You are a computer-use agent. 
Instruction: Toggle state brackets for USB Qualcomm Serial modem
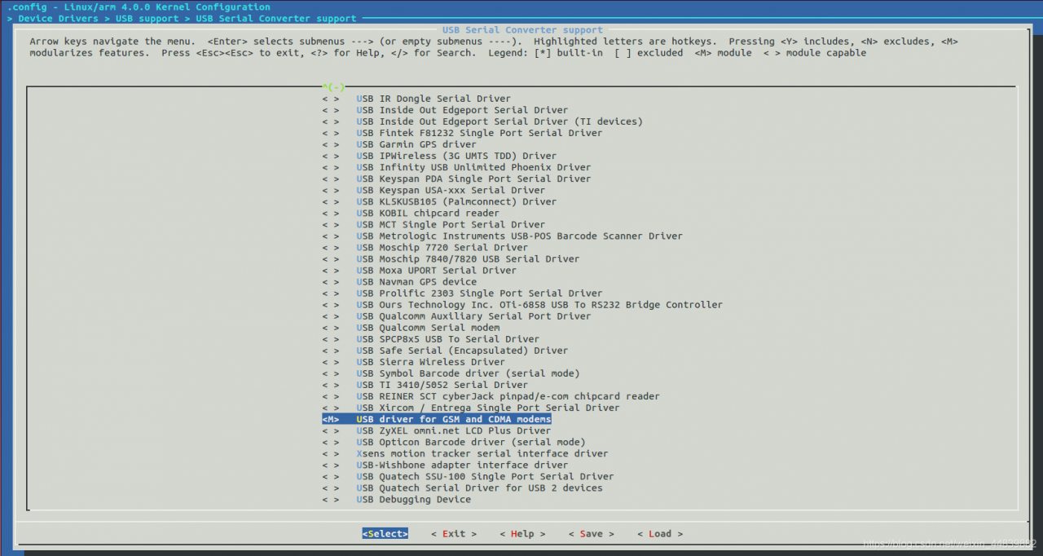(x=331, y=328)
